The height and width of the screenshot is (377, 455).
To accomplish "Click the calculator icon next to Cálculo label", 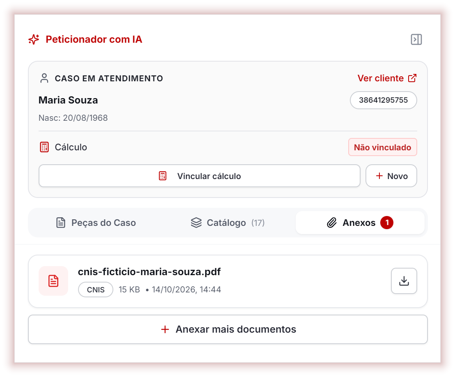I will click(x=44, y=147).
